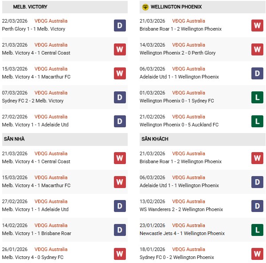The width and height of the screenshot is (266, 263).
Task: Click the W badge for Sydney FC 0-2 Wellington Phoenix
Action: click(257, 254)
